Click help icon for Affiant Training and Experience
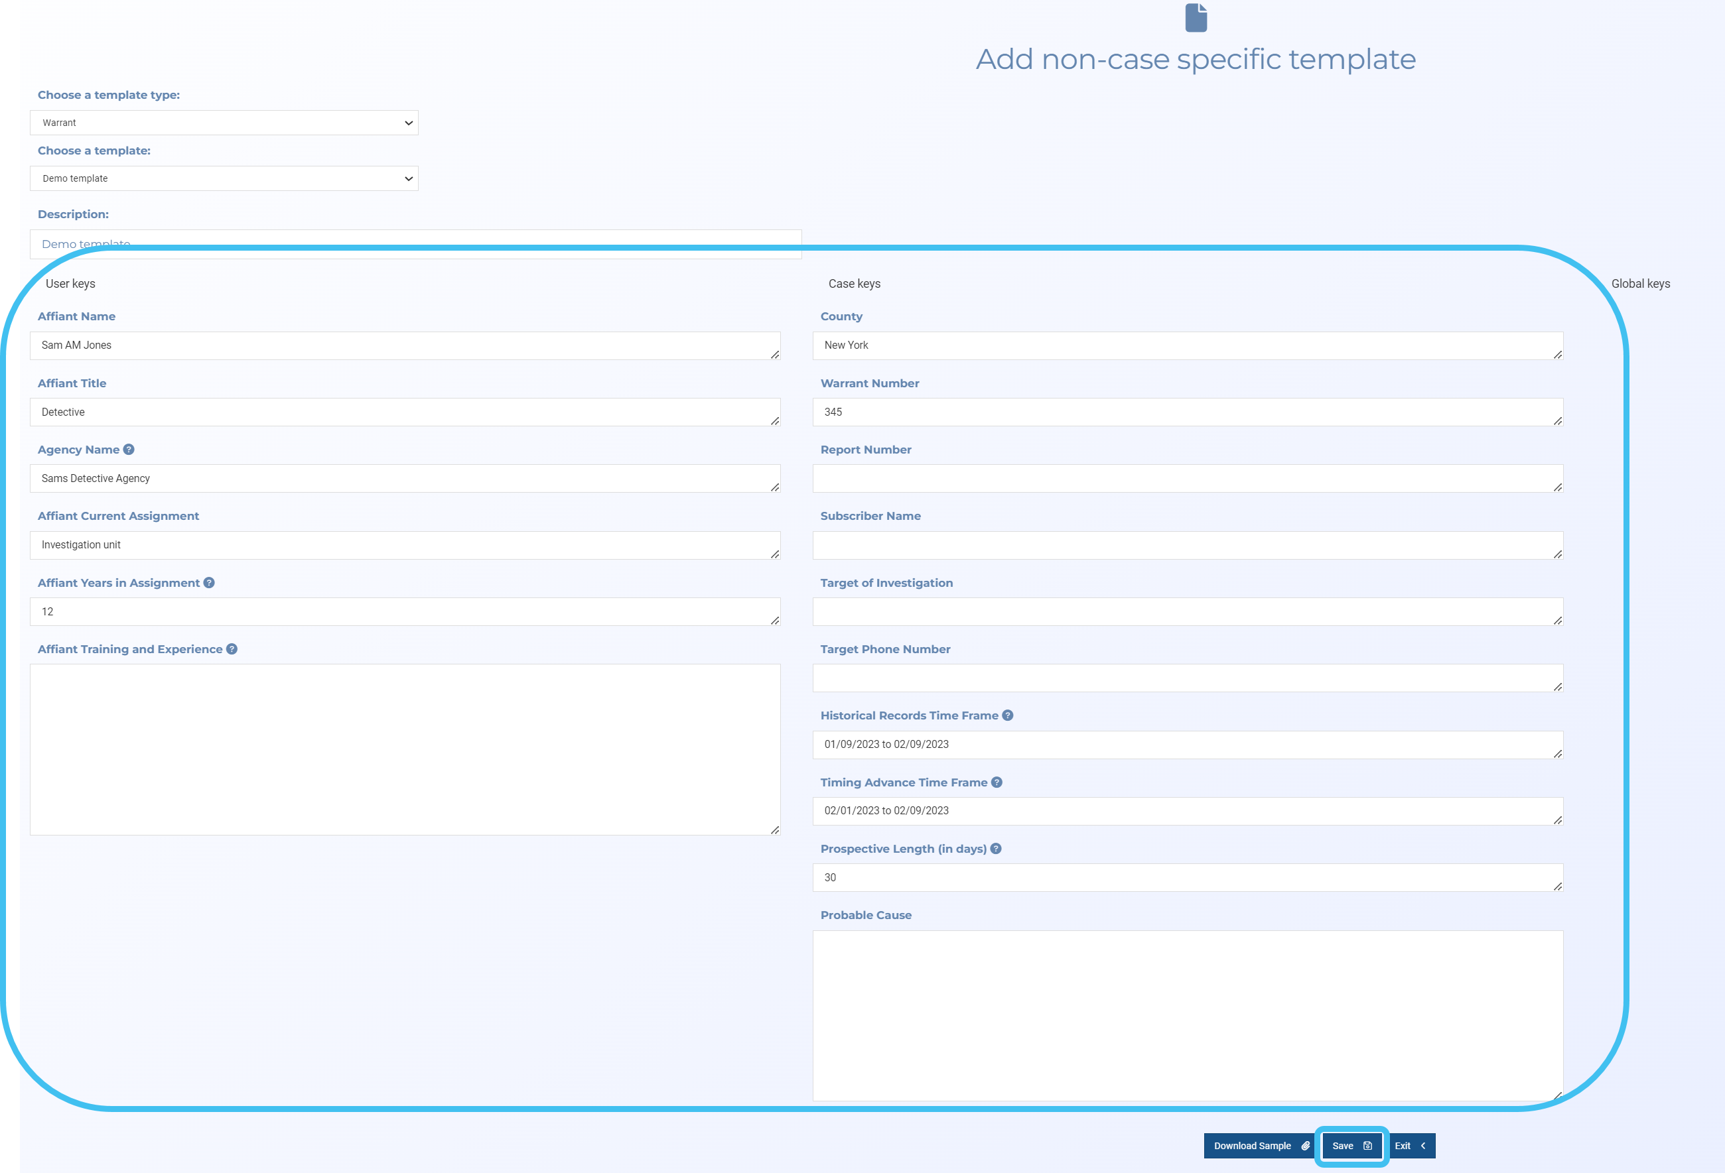The width and height of the screenshot is (1725, 1173). (x=232, y=649)
